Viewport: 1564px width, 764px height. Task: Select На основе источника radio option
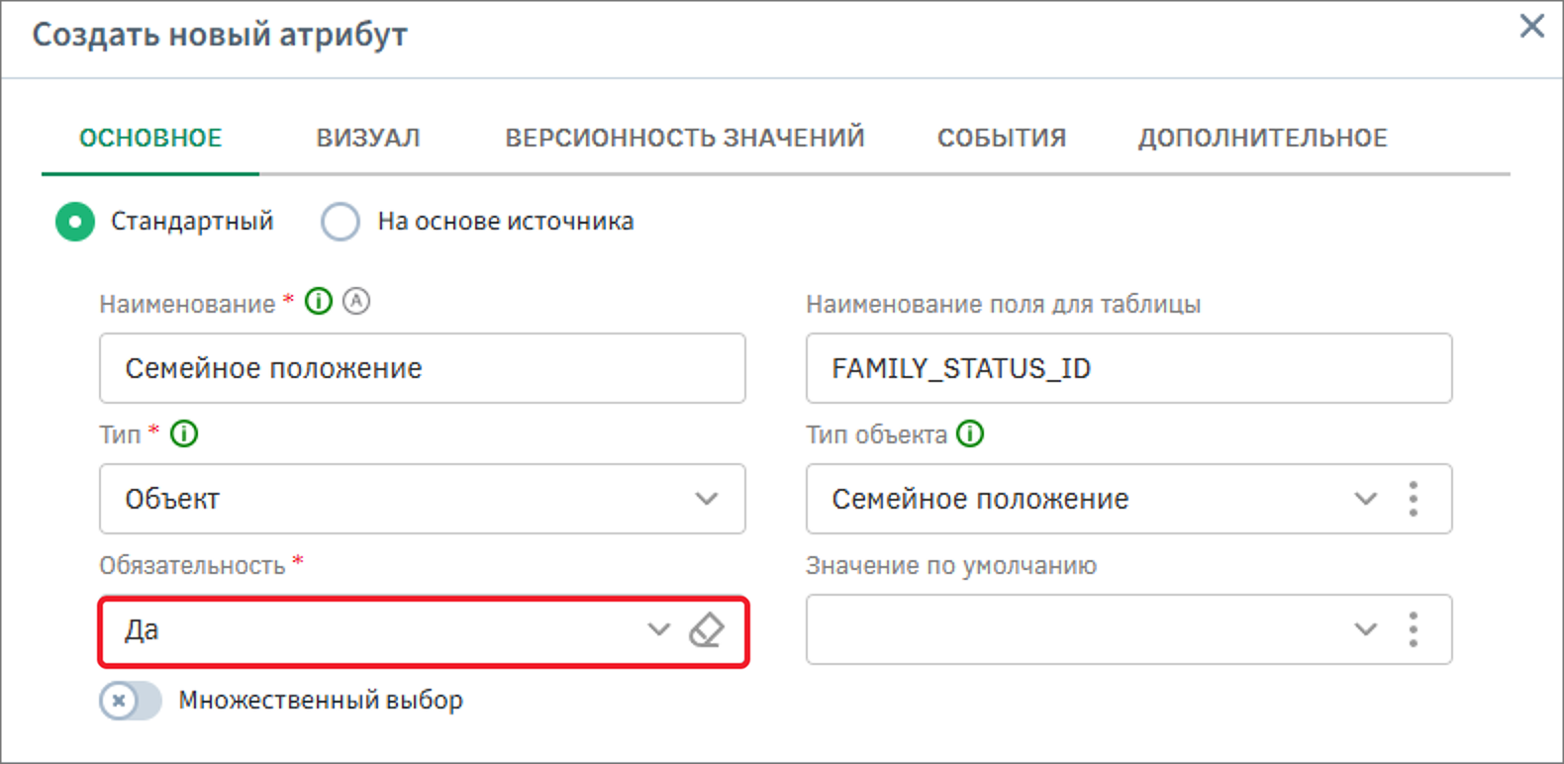pyautogui.click(x=341, y=222)
